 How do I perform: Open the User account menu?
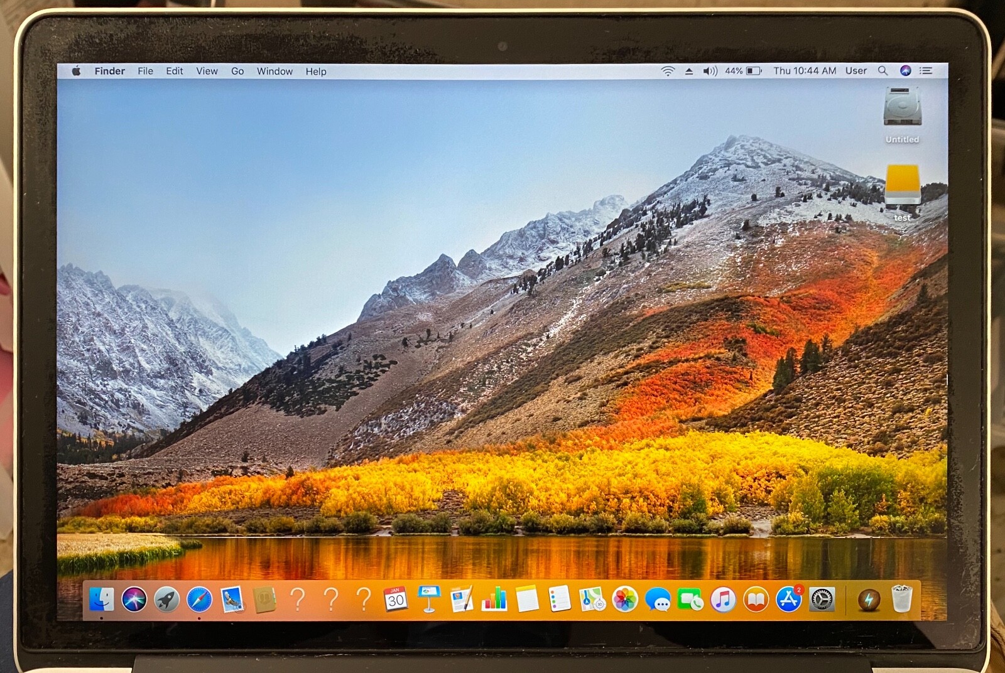856,71
